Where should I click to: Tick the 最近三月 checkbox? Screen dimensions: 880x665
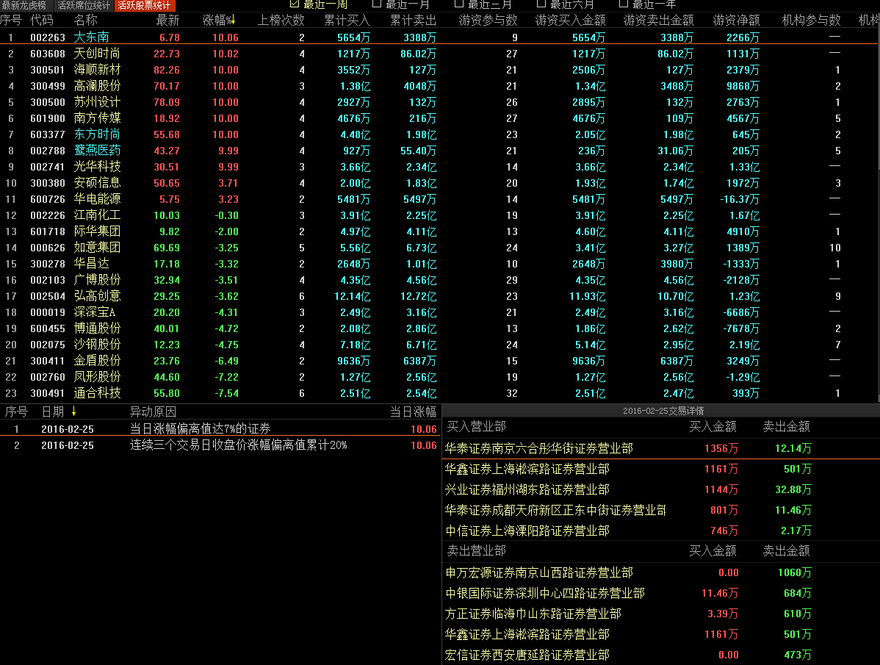click(x=459, y=4)
